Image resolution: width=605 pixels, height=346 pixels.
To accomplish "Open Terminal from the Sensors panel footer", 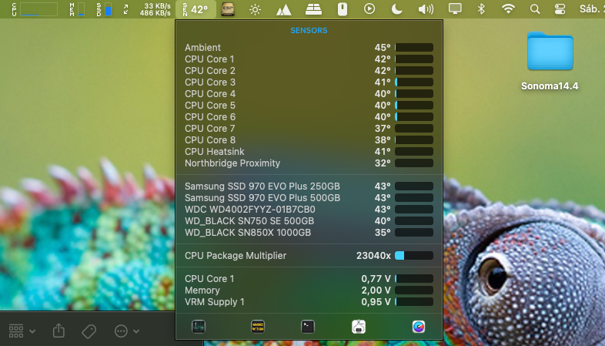I will point(308,327).
